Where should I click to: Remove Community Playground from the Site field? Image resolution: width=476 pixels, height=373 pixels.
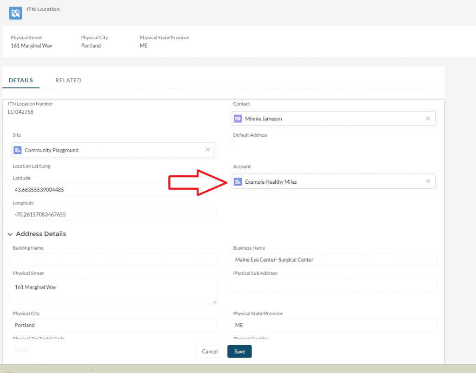point(208,150)
